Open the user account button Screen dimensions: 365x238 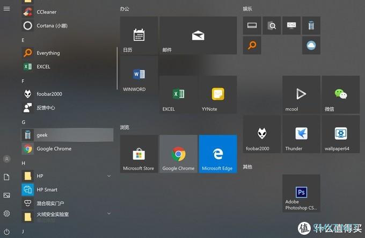(x=7, y=159)
